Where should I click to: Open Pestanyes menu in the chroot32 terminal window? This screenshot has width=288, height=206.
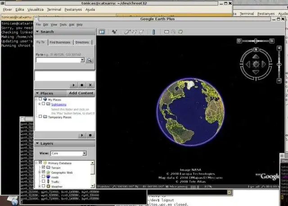click(73, 9)
